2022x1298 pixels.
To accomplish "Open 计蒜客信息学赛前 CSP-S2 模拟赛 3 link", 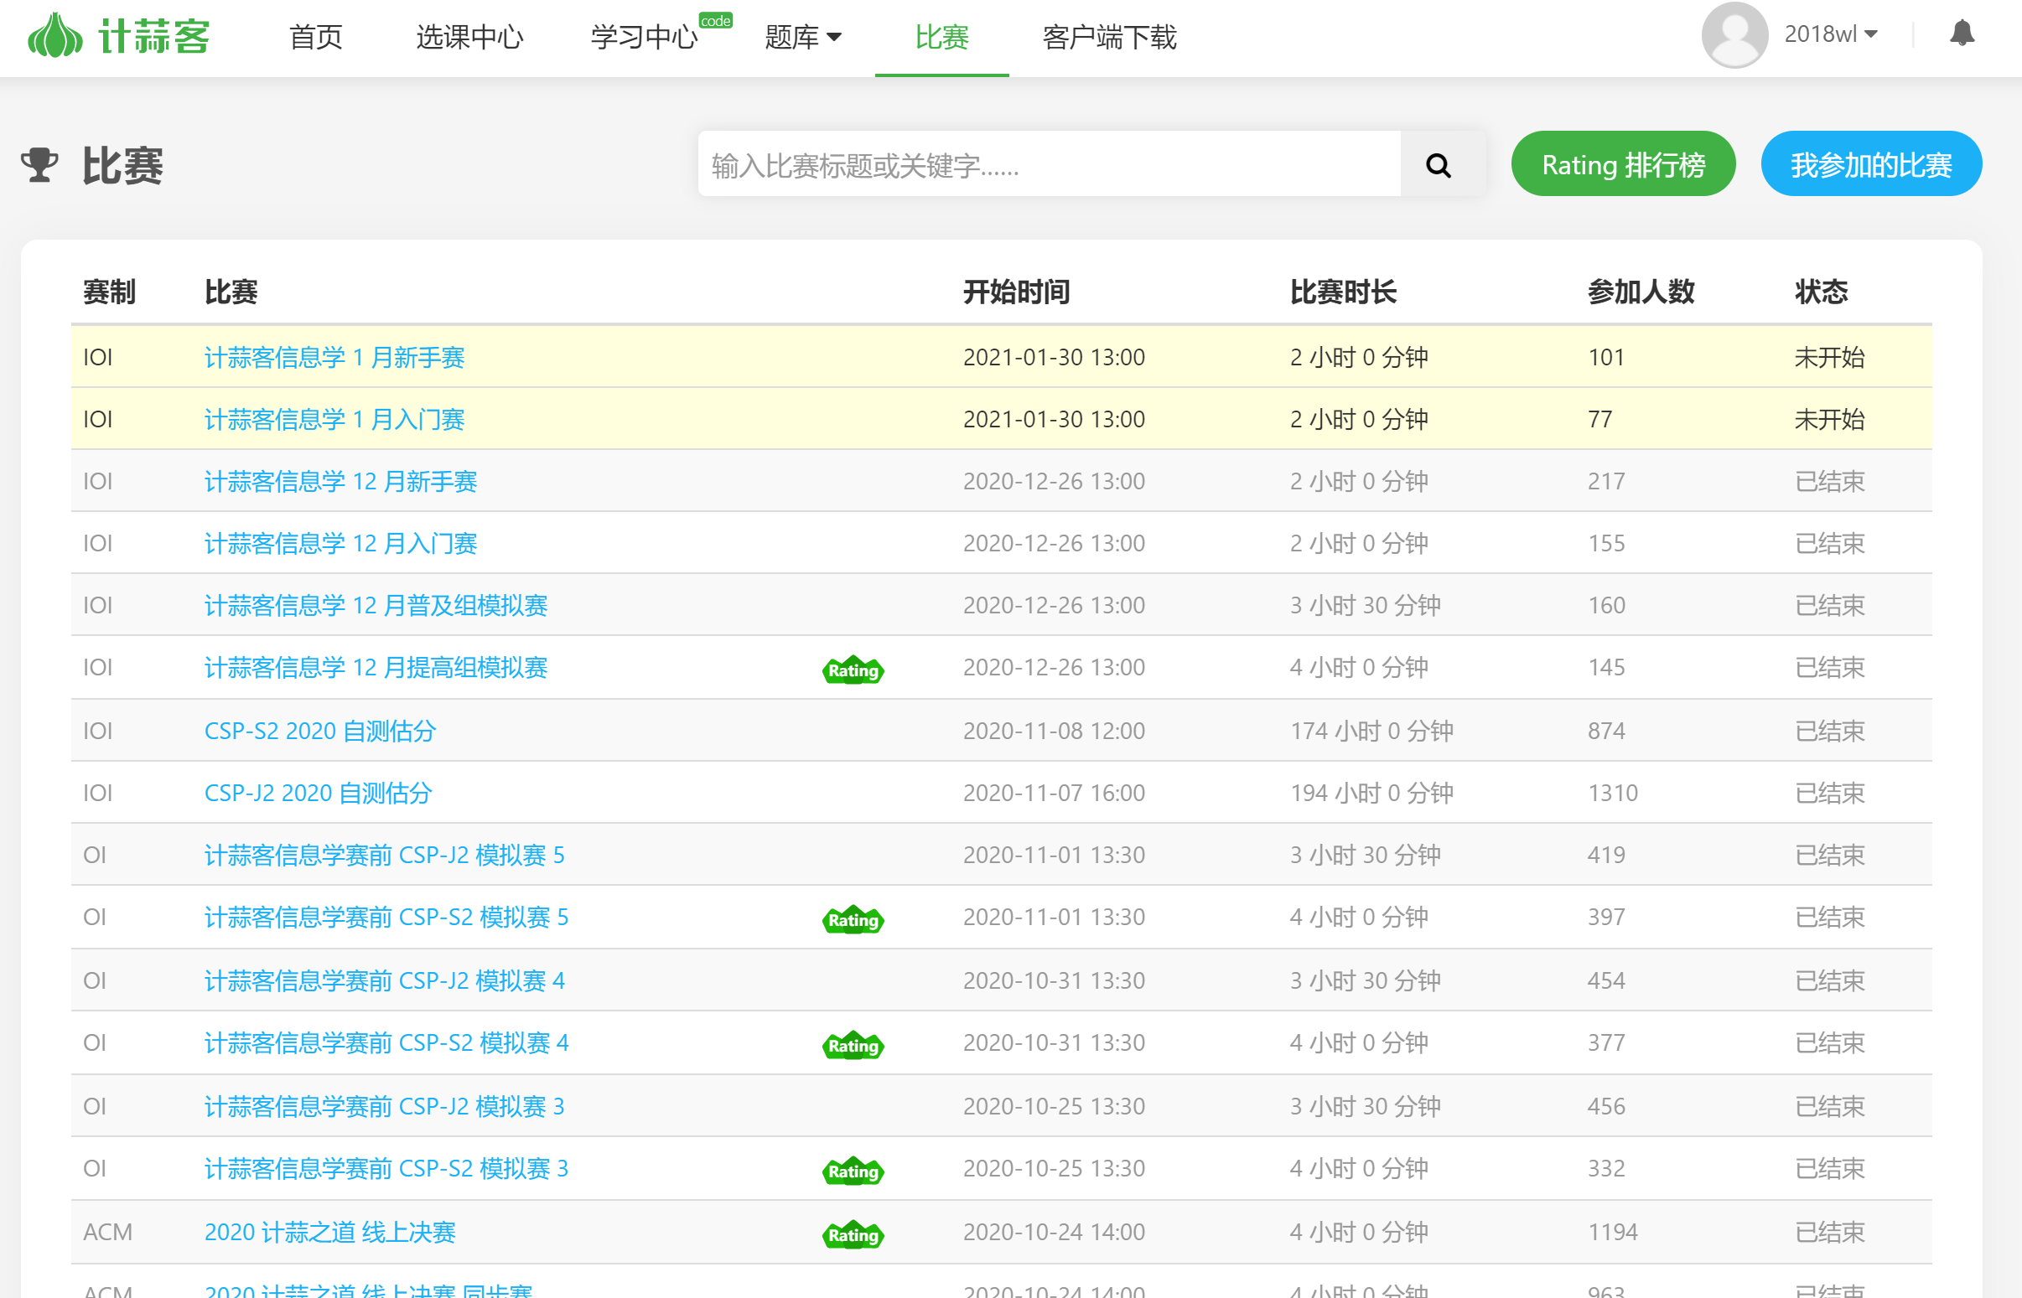I will pyautogui.click(x=386, y=1169).
